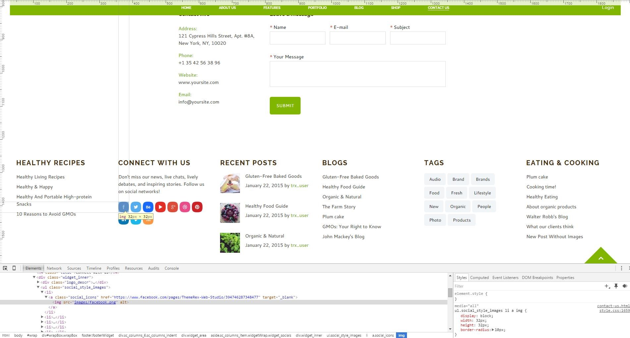Toggle element state pin icon
This screenshot has width=630, height=338.
(x=616, y=286)
